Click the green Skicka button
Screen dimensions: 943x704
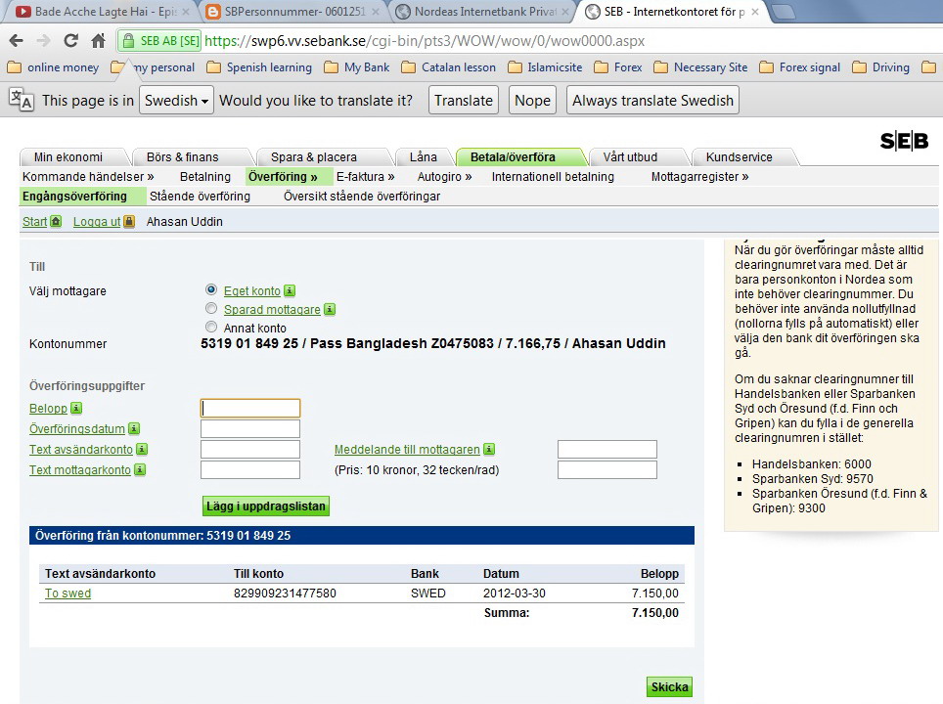coord(669,686)
